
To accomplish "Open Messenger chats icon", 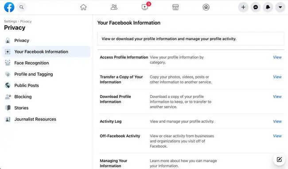I will (x=256, y=7).
